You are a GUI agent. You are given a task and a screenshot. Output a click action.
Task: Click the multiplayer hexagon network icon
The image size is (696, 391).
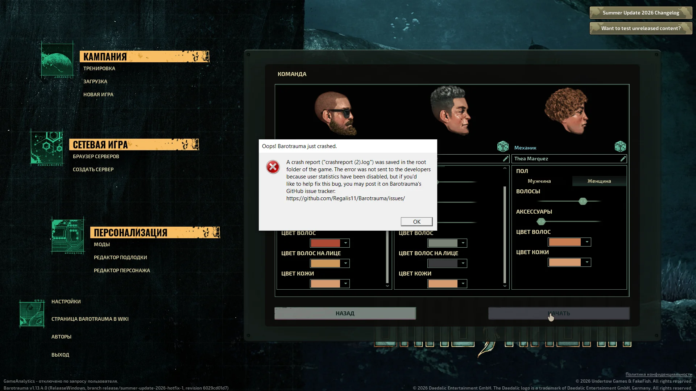pyautogui.click(x=47, y=148)
